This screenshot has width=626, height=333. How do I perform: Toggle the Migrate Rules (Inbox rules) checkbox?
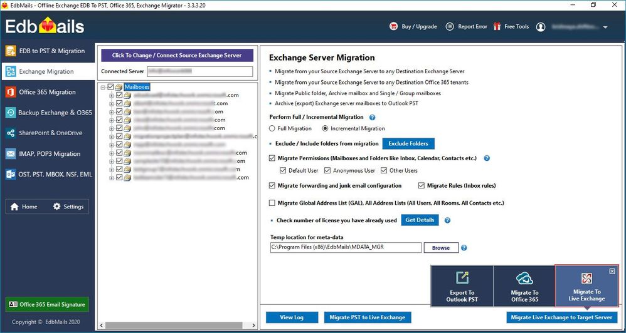point(421,186)
